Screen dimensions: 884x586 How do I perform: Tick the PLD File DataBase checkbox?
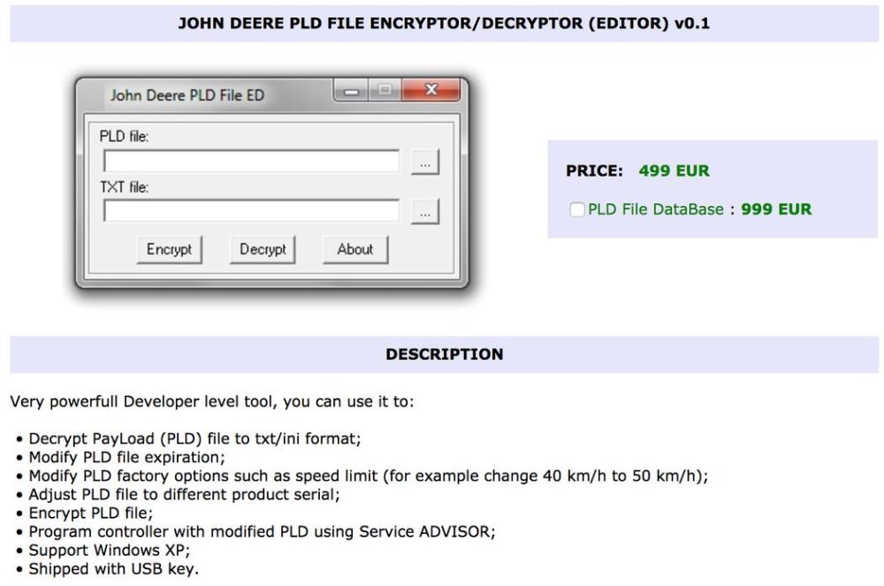(x=576, y=209)
